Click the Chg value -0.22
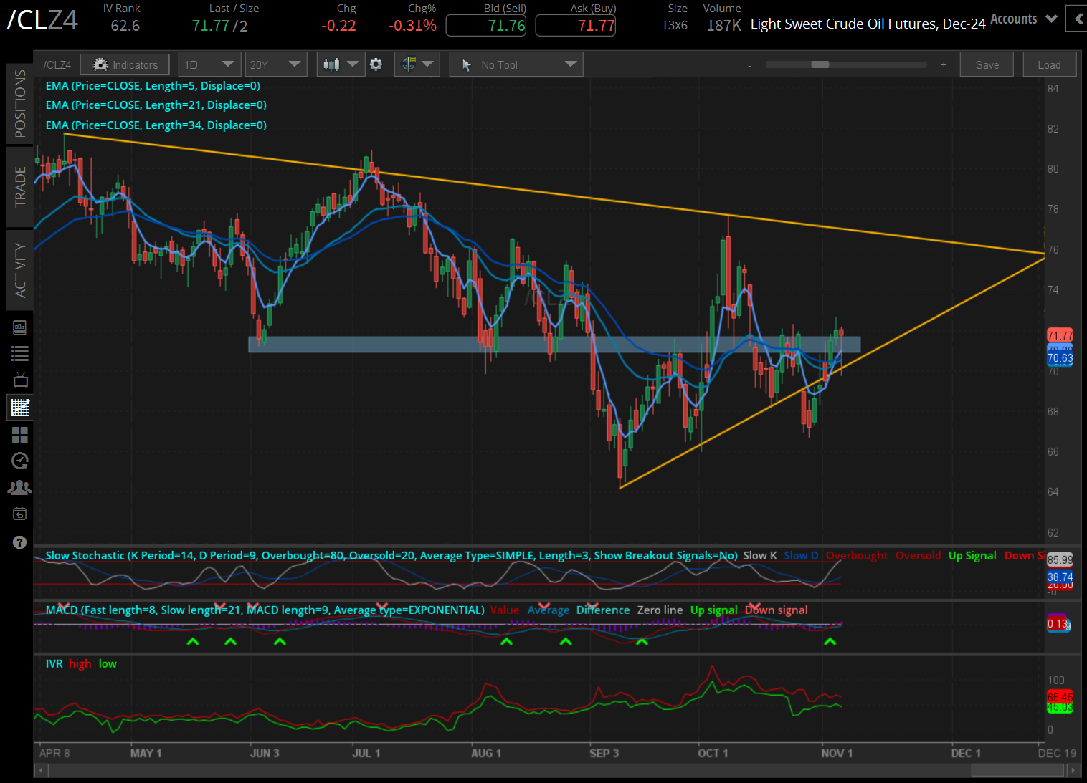Viewport: 1087px width, 783px height. tap(338, 26)
